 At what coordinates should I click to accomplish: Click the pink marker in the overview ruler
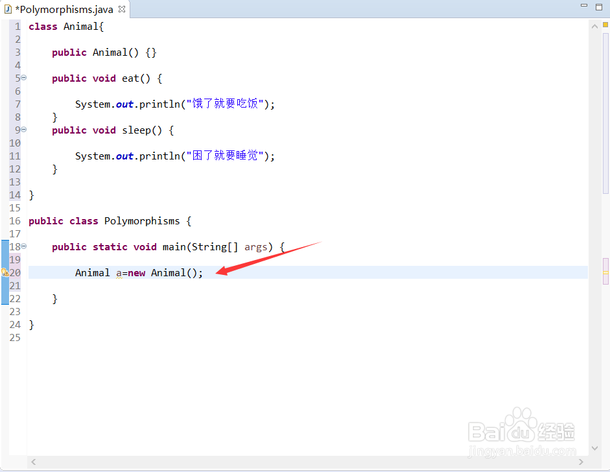click(605, 271)
